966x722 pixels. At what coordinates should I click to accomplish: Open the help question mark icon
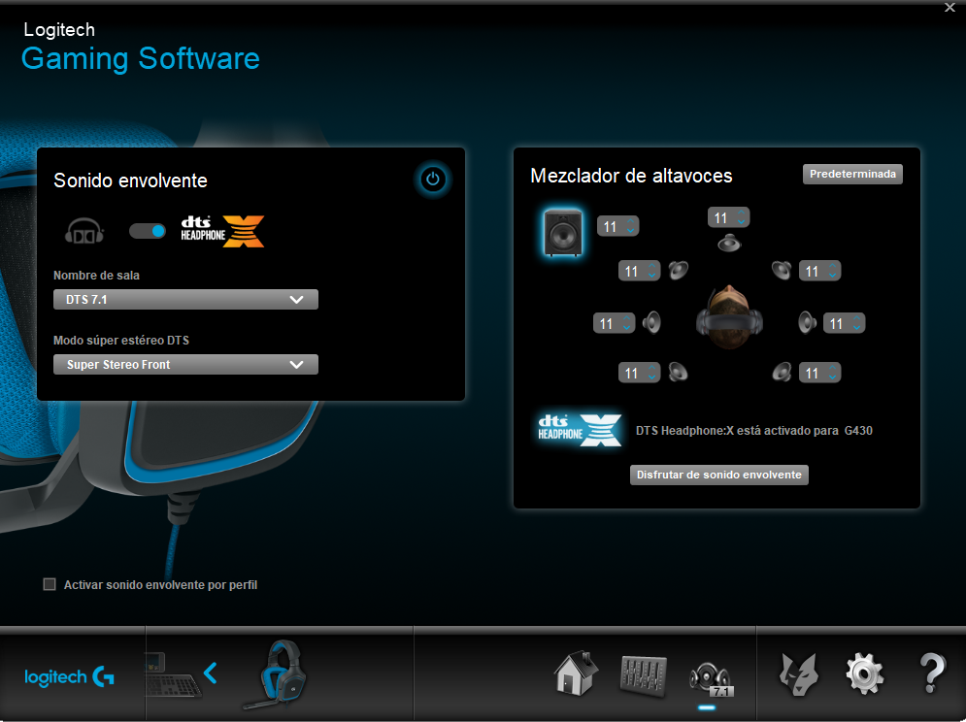[932, 673]
